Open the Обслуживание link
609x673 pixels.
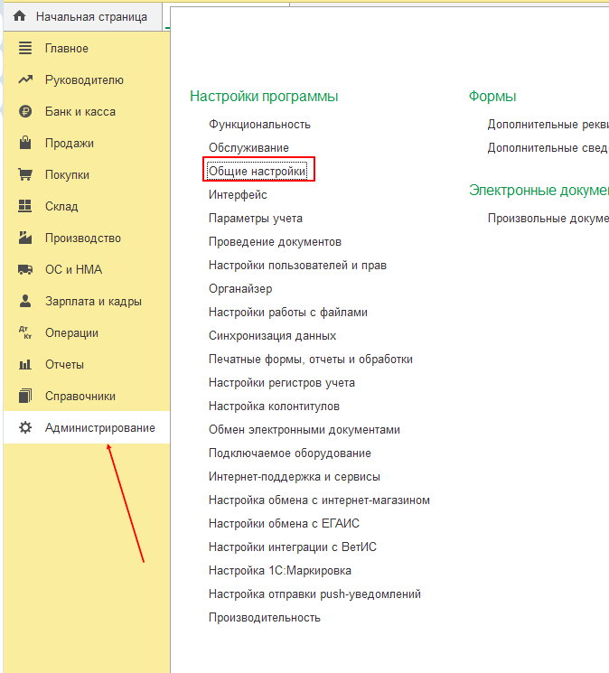tap(248, 148)
